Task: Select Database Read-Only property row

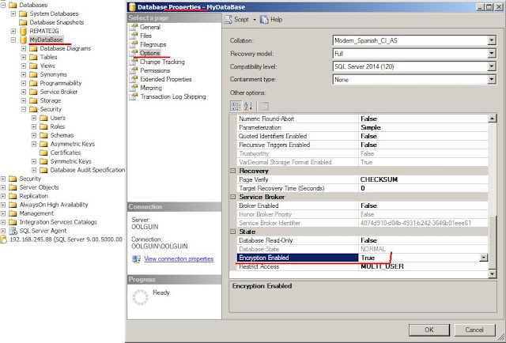Action: (363, 240)
